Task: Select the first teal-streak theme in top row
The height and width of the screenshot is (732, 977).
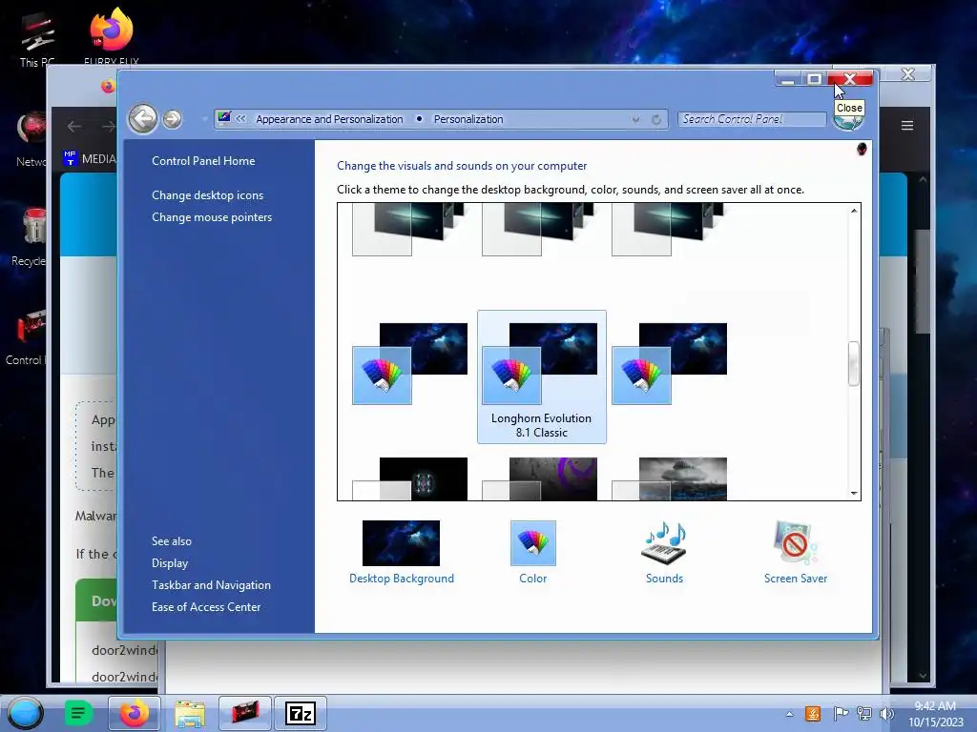Action: [410, 230]
